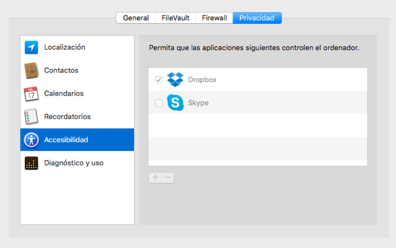Click the Dropbox app icon
Screen dimensions: 396x248
click(175, 80)
